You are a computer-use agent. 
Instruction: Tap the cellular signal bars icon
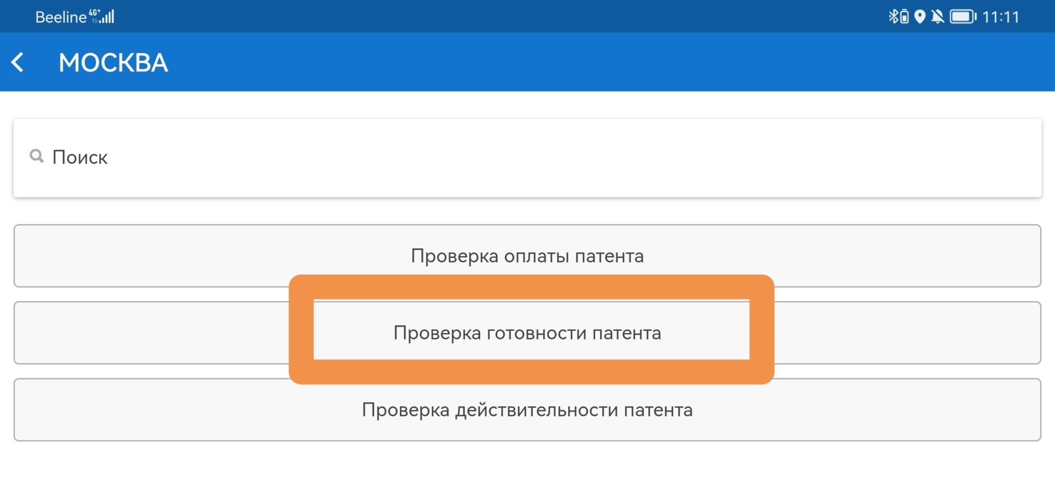tap(108, 17)
